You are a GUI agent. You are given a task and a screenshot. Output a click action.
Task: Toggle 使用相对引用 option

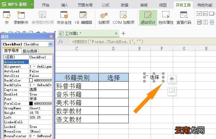(43, 18)
